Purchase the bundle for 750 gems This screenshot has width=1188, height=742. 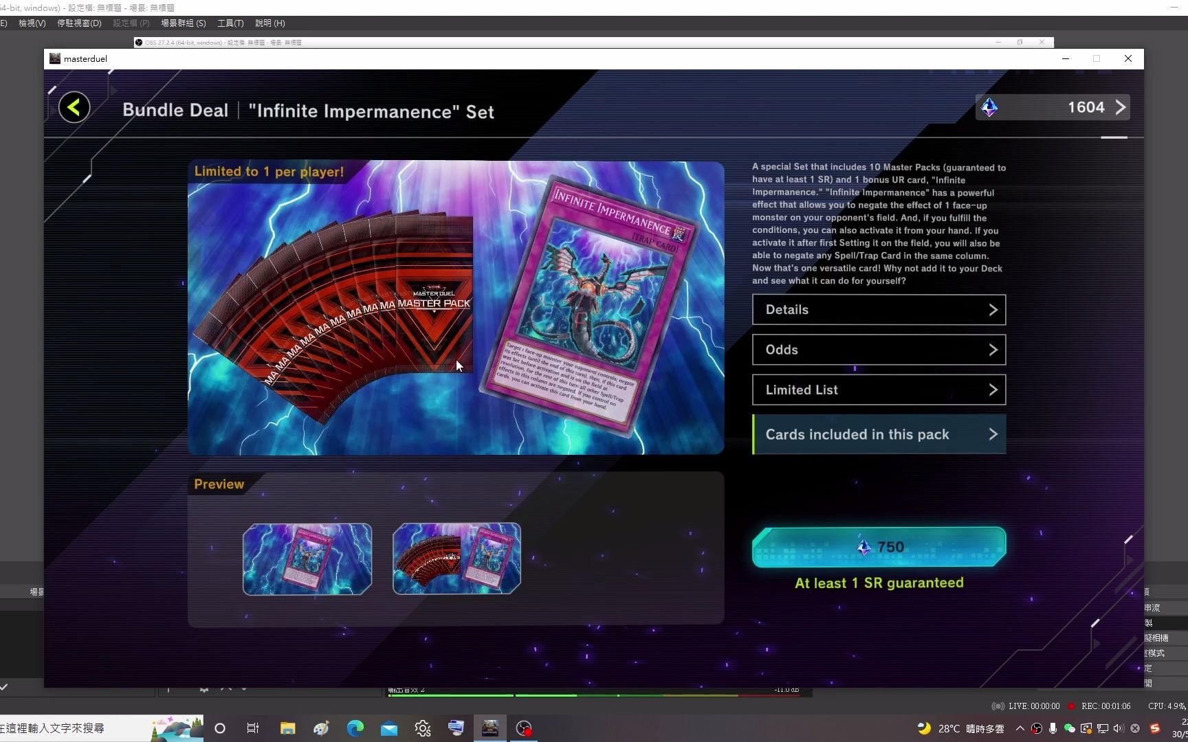[x=879, y=547]
